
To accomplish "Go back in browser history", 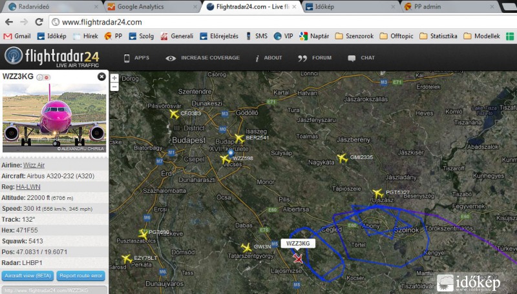I will pos(9,22).
